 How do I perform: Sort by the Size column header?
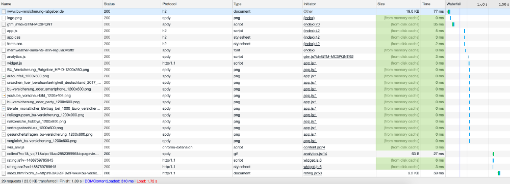pyautogui.click(x=398, y=4)
